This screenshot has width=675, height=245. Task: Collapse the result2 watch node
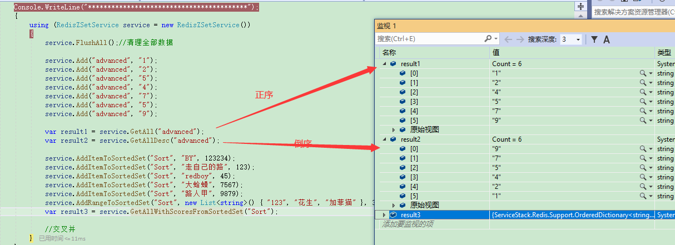click(x=384, y=139)
